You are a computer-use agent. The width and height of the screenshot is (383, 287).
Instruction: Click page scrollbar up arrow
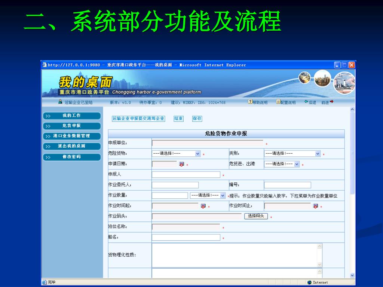(x=352, y=109)
